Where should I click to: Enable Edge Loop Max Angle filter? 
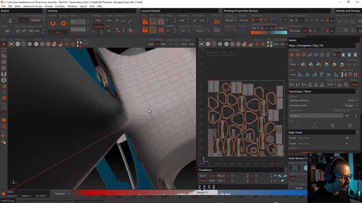(x=293, y=138)
